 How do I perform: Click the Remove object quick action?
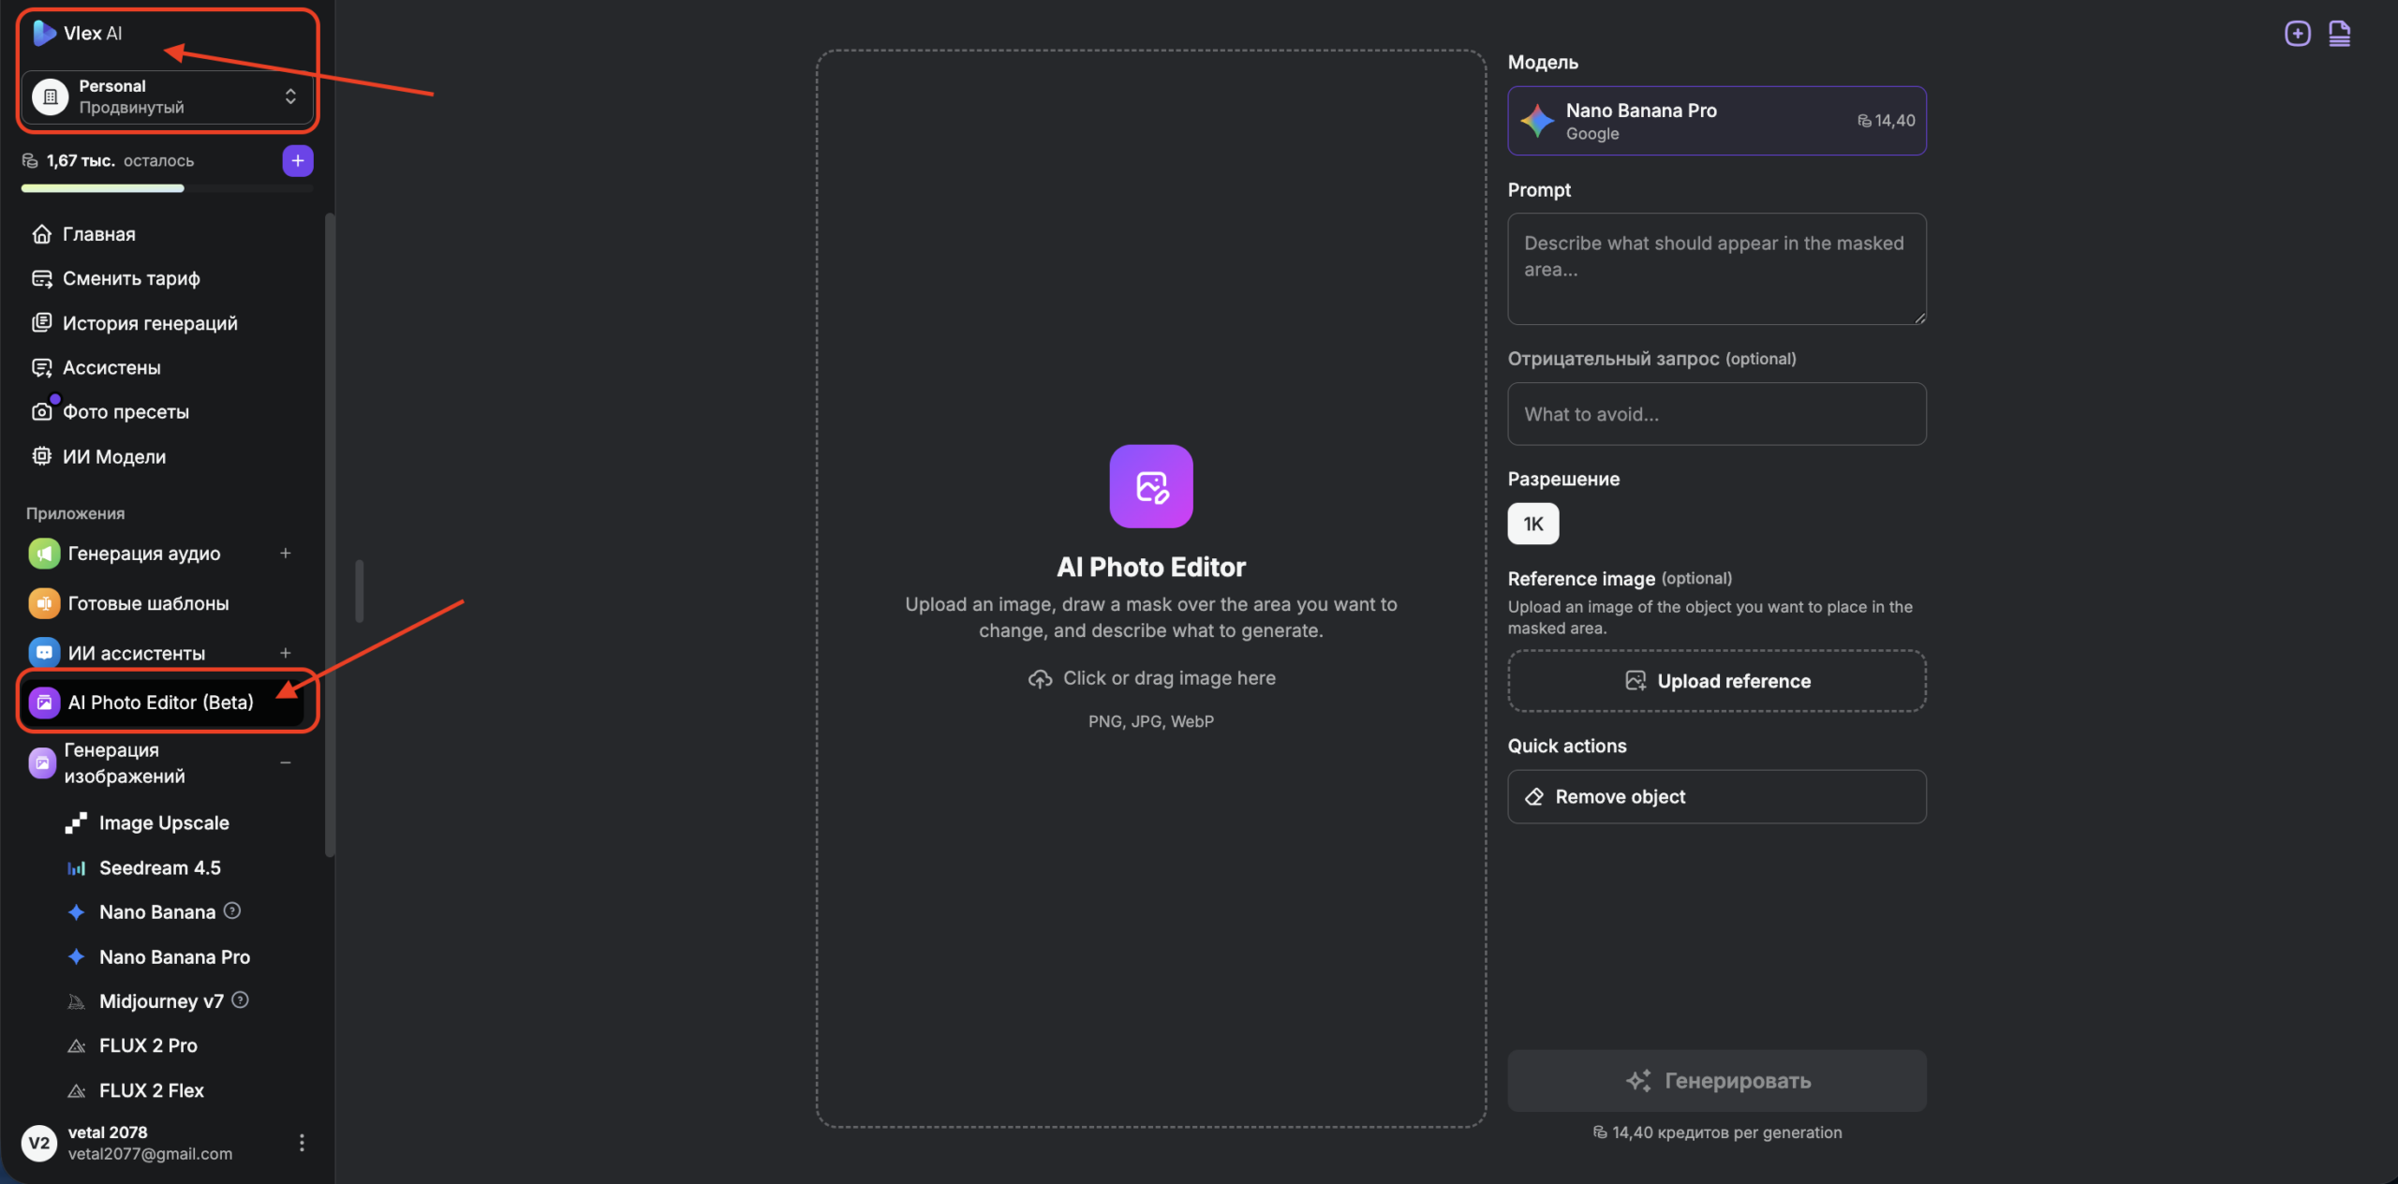click(x=1716, y=796)
